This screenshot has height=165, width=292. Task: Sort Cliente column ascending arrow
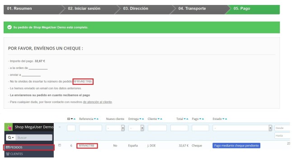tap(161, 119)
